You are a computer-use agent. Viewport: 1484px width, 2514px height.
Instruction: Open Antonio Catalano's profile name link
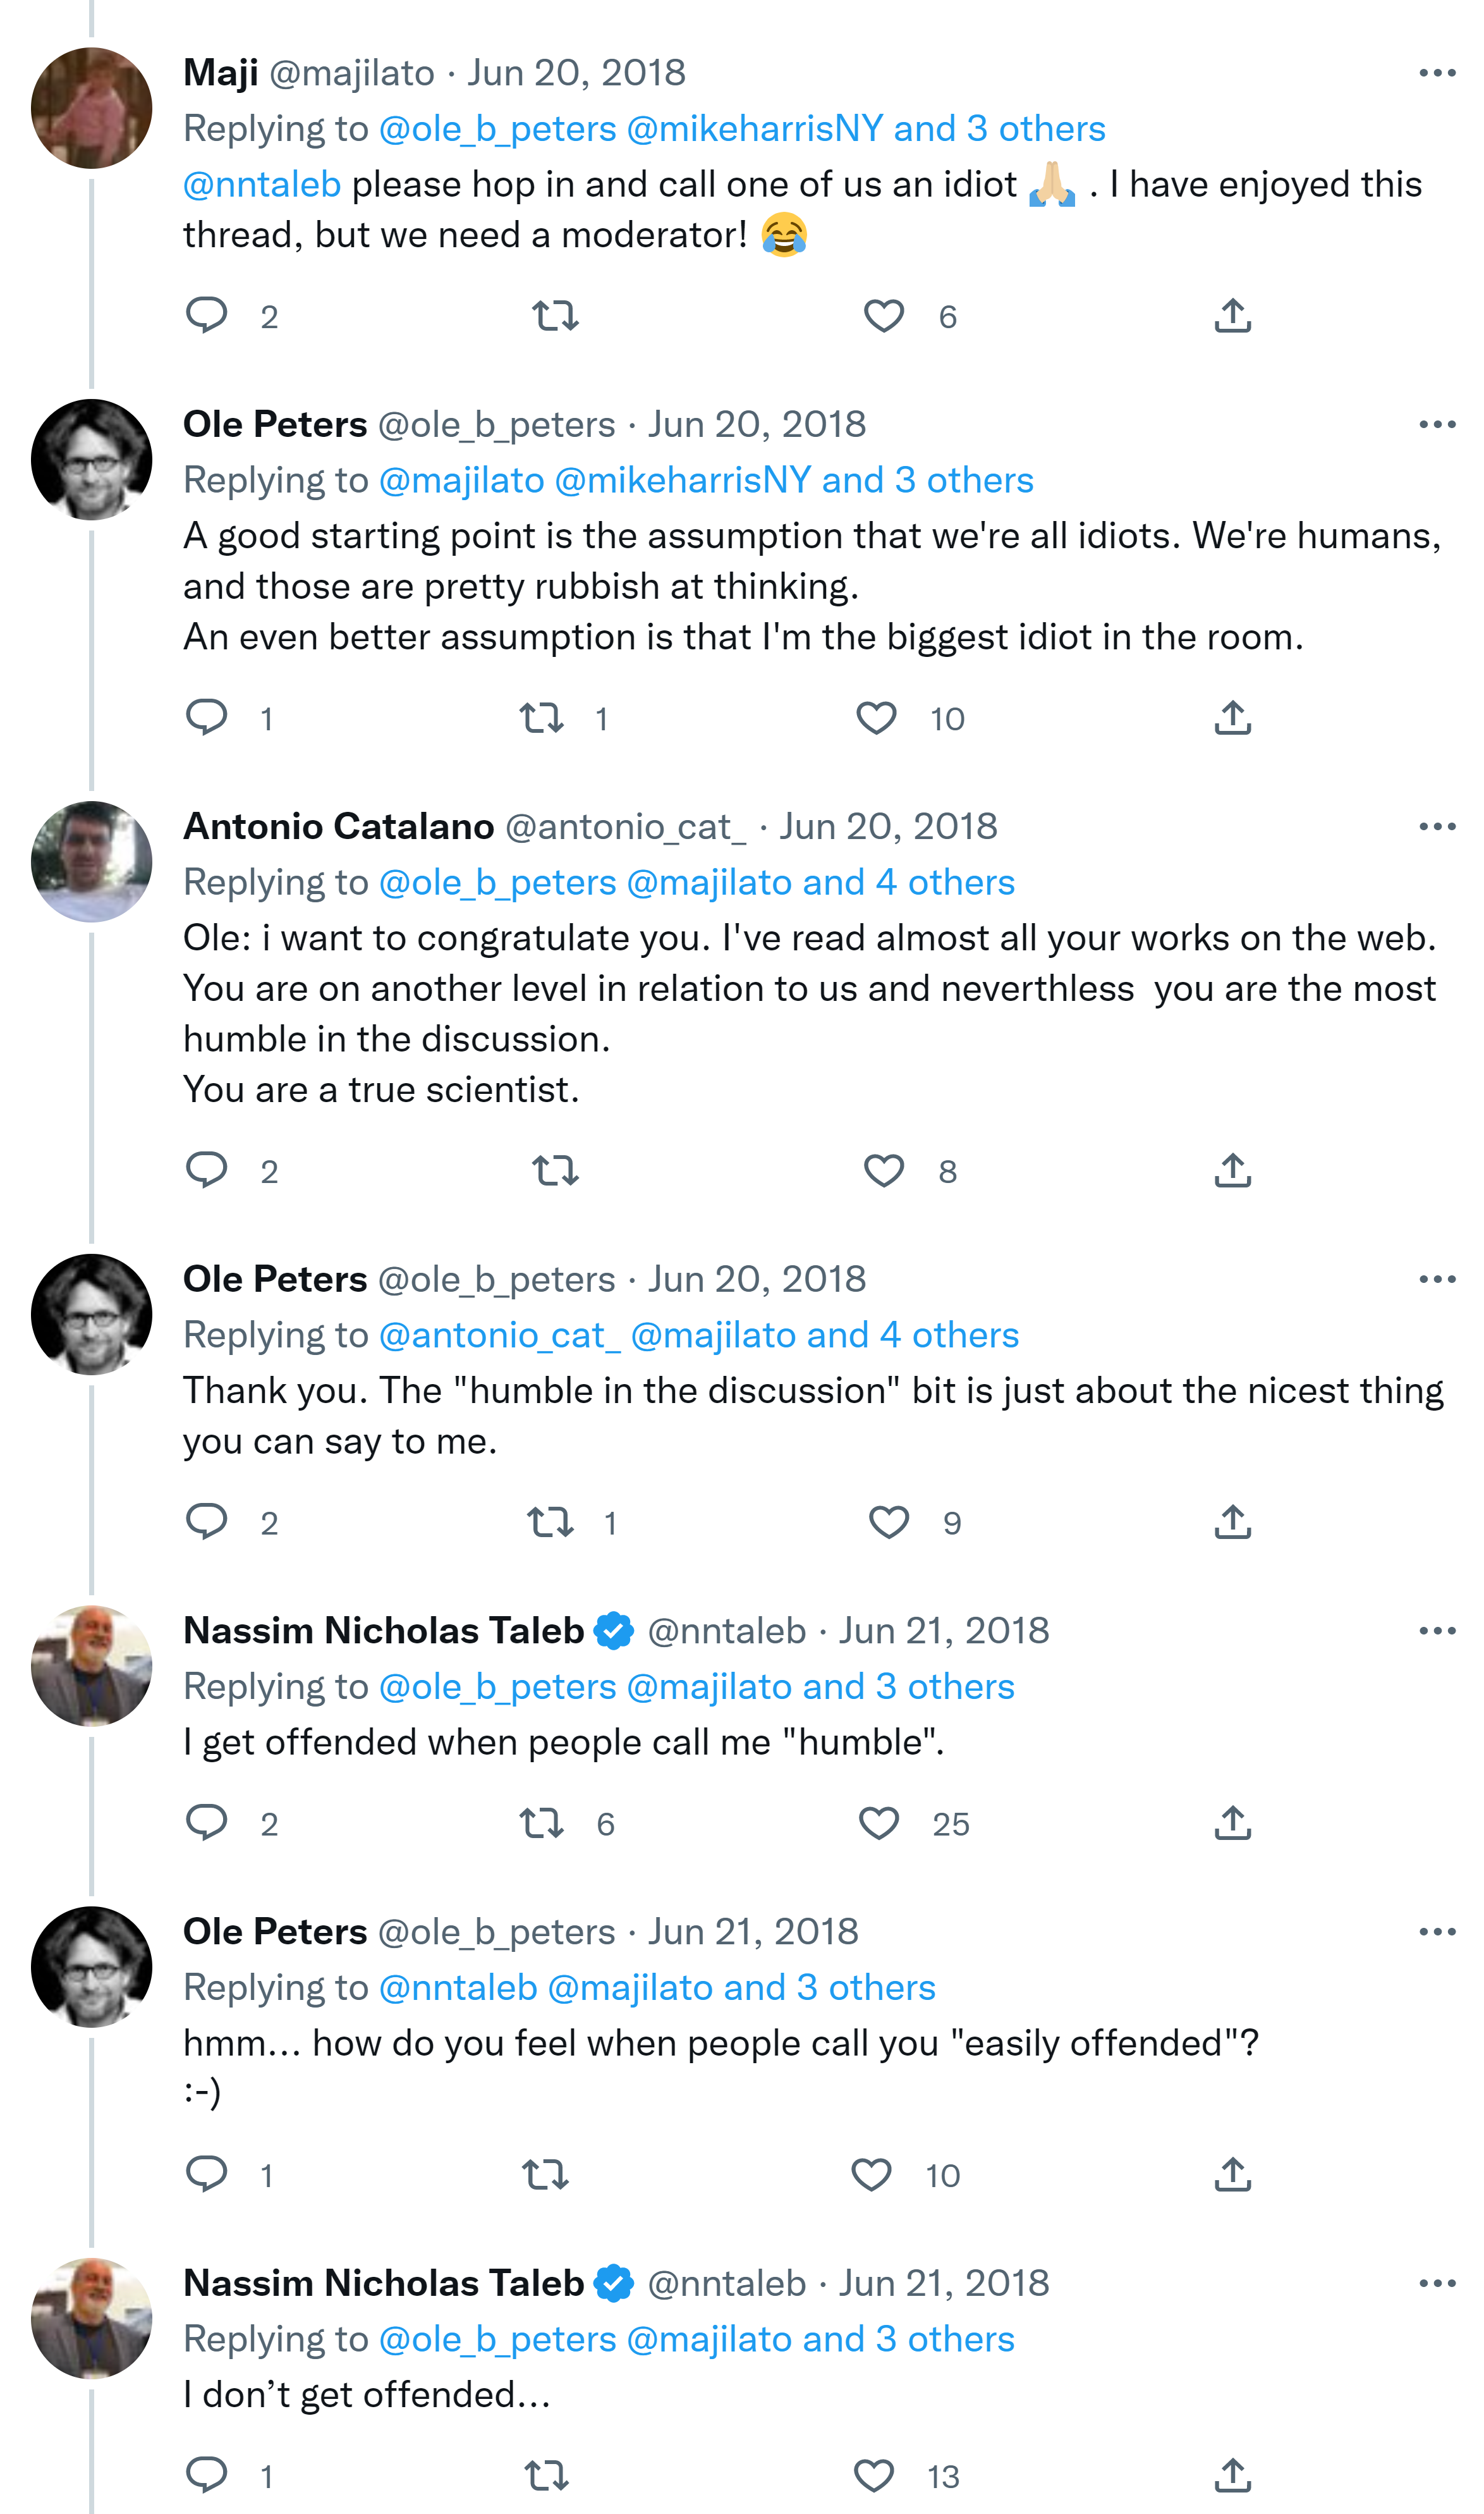(x=338, y=826)
